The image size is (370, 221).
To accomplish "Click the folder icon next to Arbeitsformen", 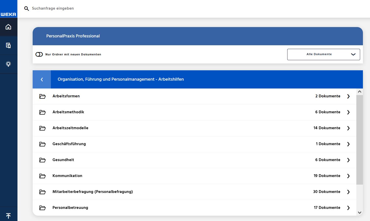I will click(43, 96).
